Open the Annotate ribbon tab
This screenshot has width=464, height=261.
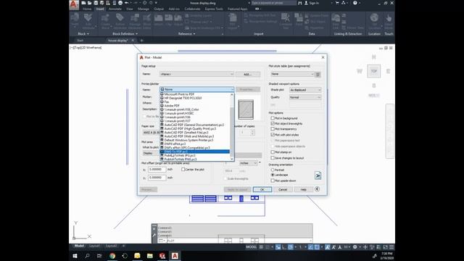click(115, 9)
